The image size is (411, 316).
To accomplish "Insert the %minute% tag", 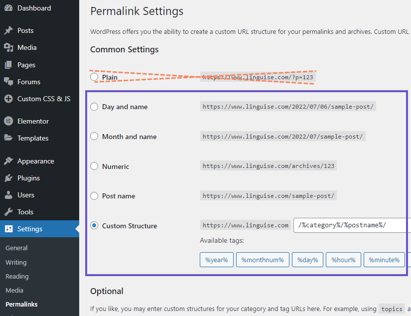I will 384,260.
